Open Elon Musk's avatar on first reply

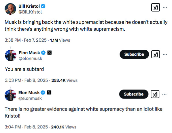click(11, 55)
